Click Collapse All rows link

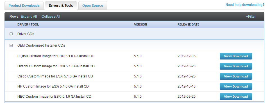click(x=51, y=17)
